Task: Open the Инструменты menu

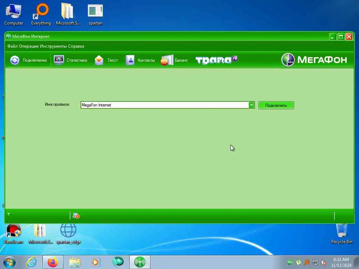Action: tap(53, 46)
